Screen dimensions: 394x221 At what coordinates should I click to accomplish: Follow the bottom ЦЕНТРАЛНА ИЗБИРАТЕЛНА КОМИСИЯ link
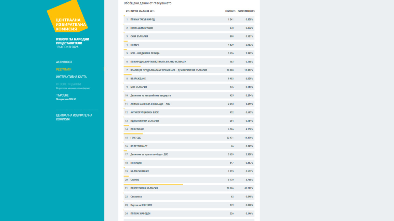tap(74, 117)
